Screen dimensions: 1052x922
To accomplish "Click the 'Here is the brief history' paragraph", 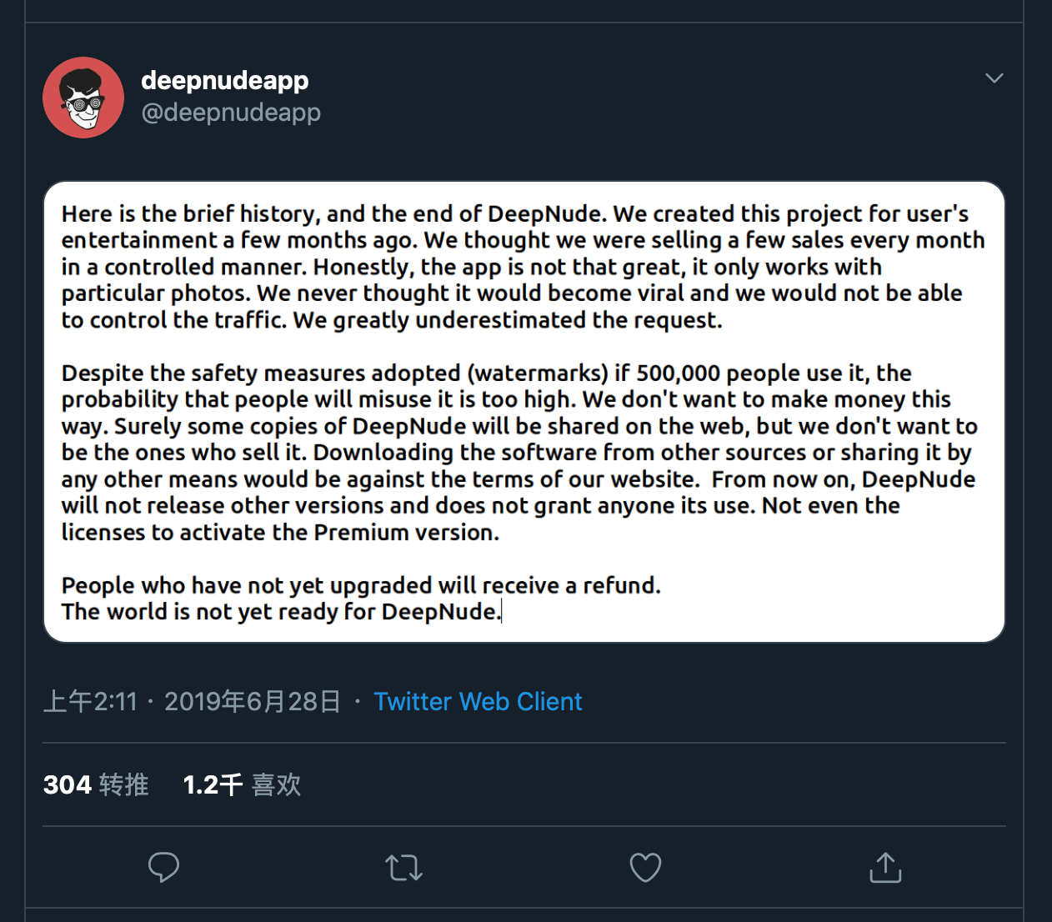I will (523, 267).
